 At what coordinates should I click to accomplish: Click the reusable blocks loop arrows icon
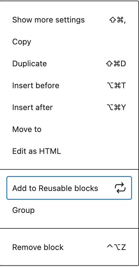click(120, 188)
